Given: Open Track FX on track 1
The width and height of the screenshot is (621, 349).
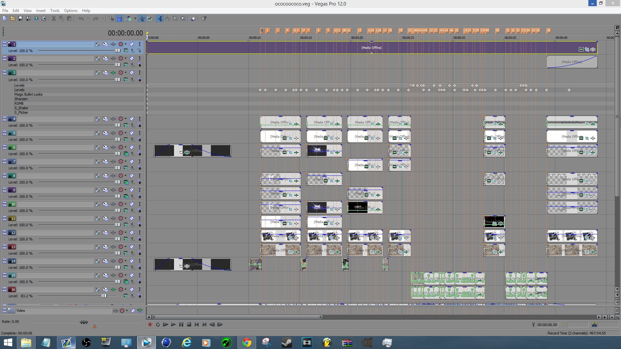Looking at the screenshot, I should pos(113,44).
